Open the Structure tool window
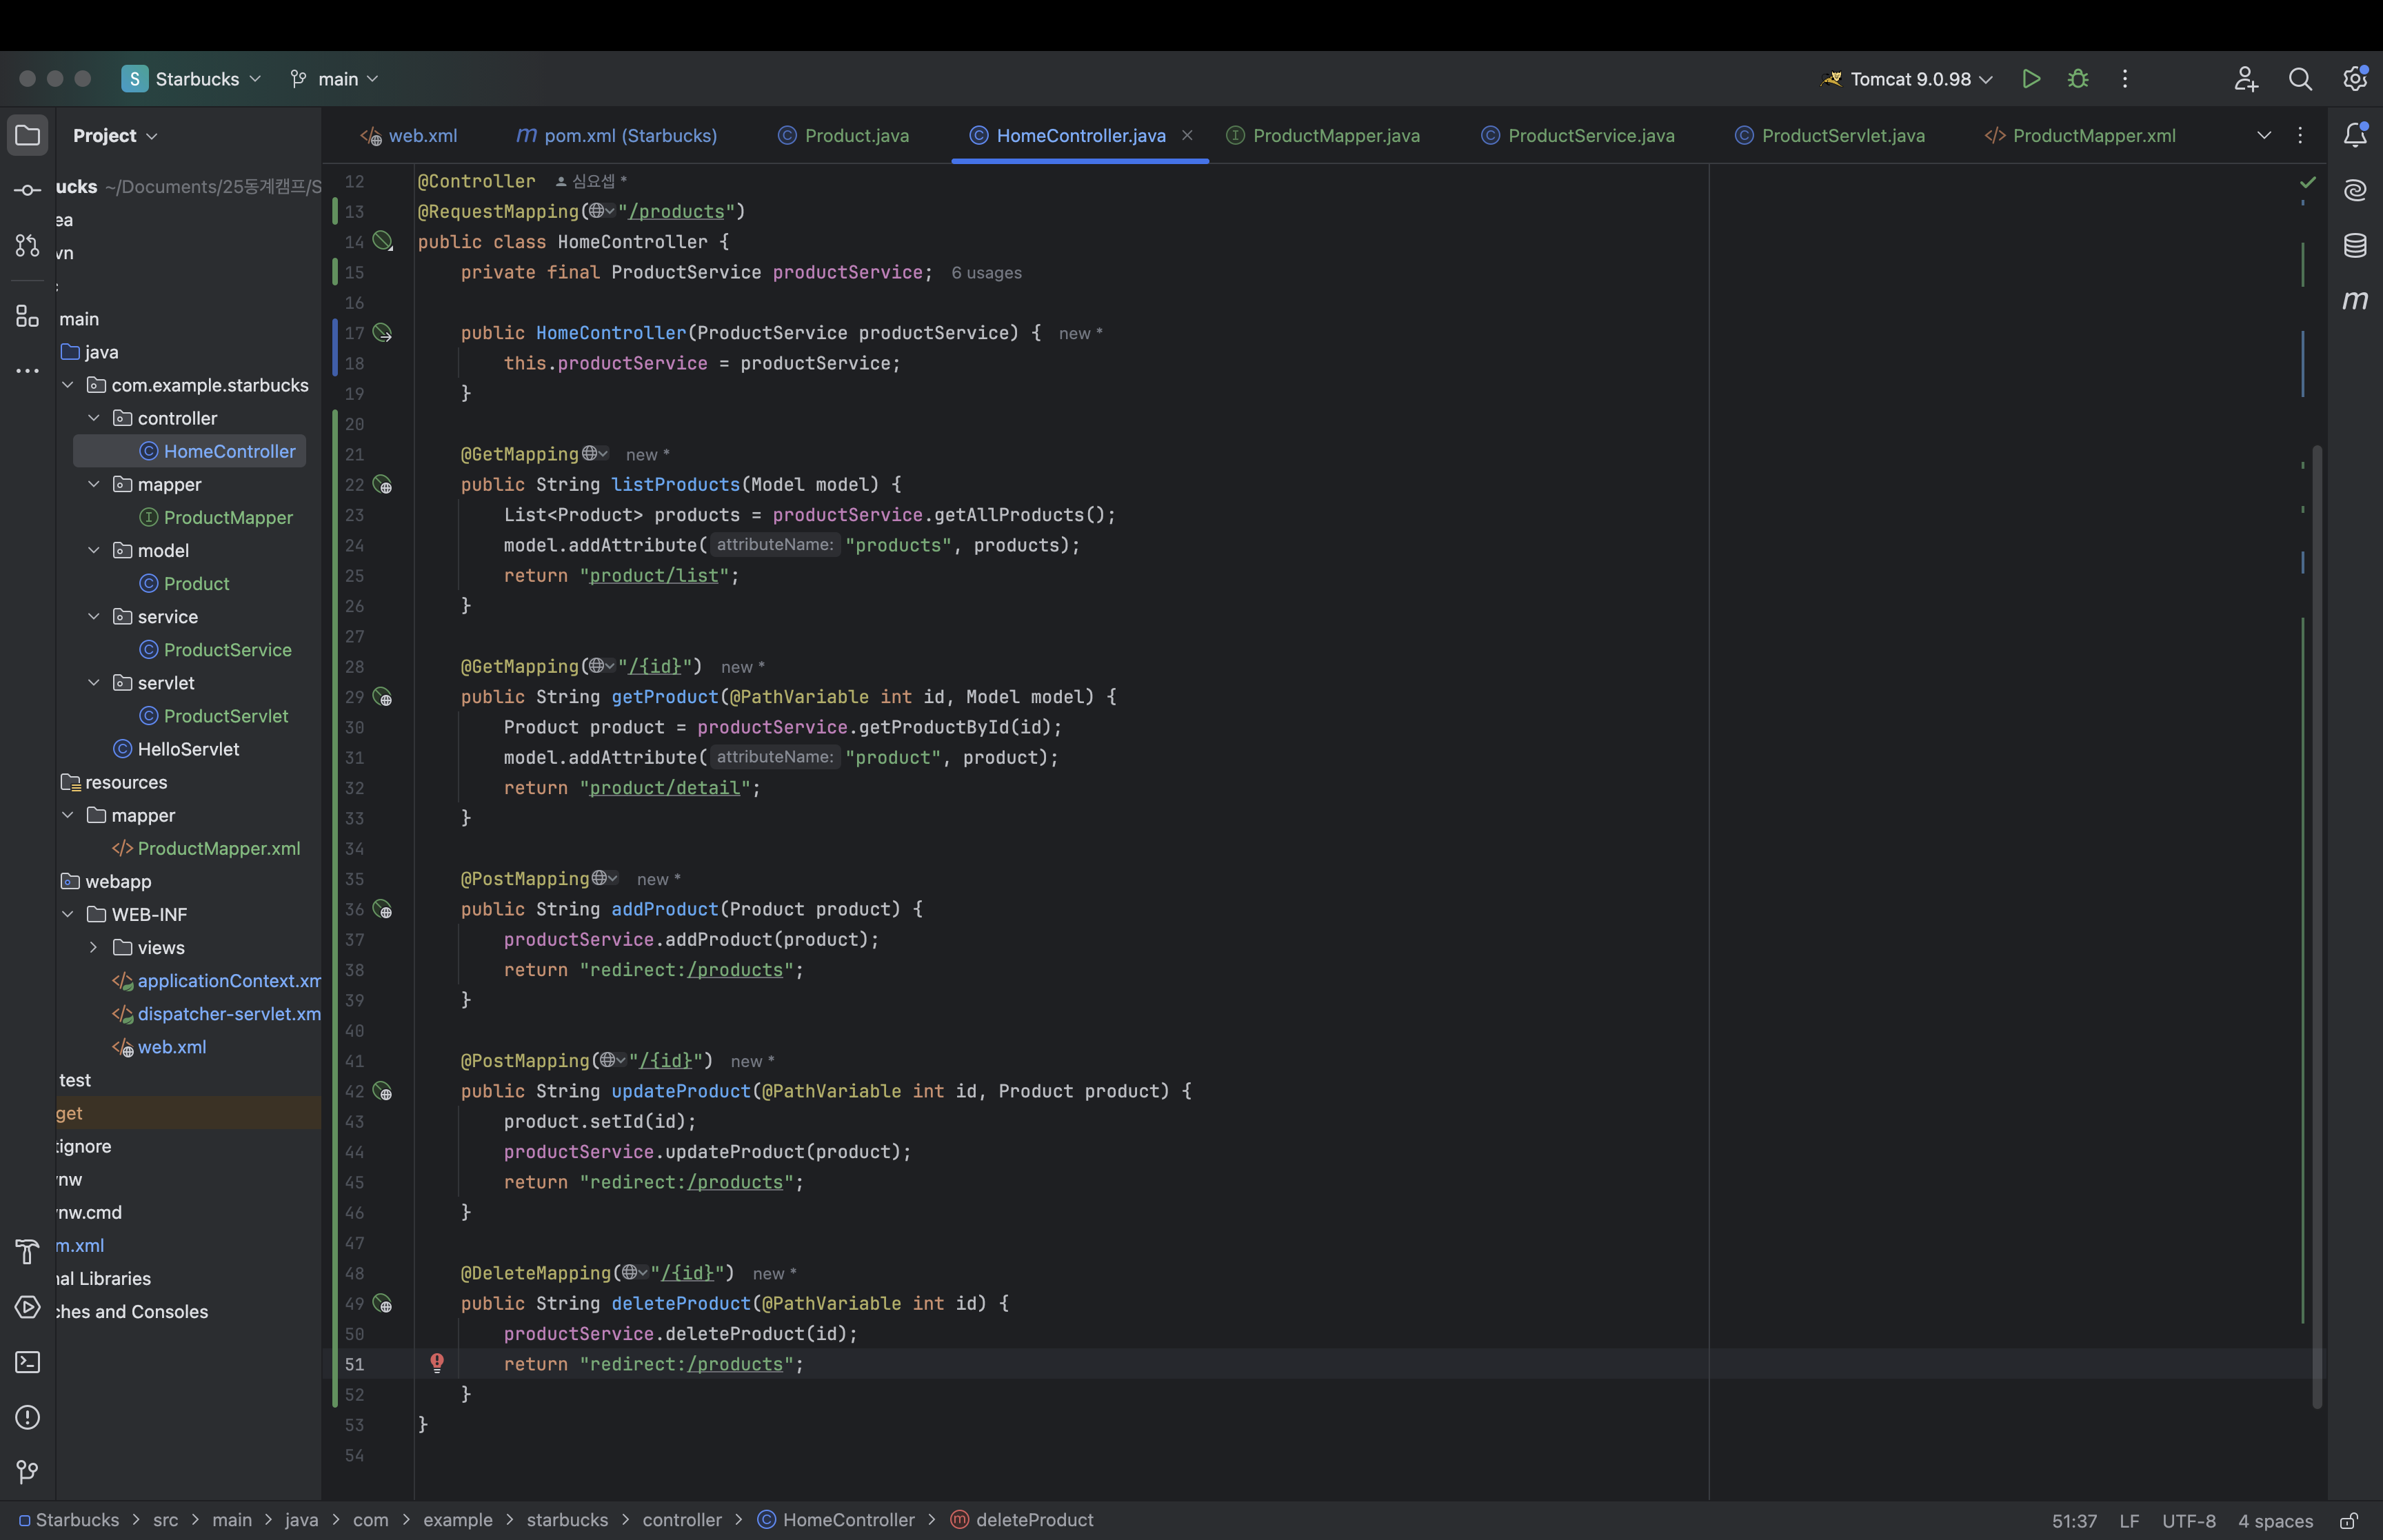This screenshot has width=2383, height=1540. click(28, 316)
